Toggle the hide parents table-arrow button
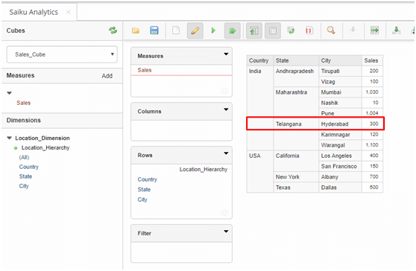Image resolution: width=416 pixels, height=271 pixels. point(254,31)
